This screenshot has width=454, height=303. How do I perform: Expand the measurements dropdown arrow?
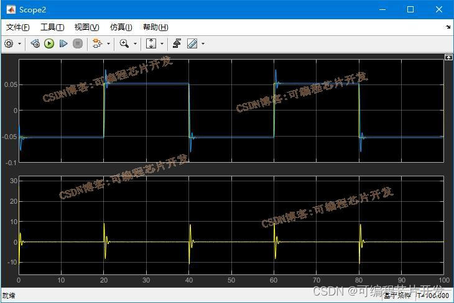tap(203, 43)
